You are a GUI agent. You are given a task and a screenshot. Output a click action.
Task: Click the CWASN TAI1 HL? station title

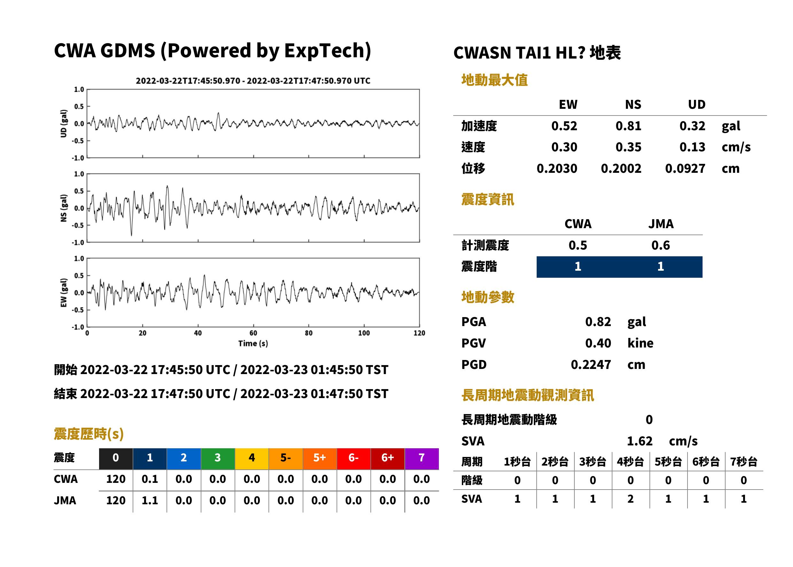point(537,53)
